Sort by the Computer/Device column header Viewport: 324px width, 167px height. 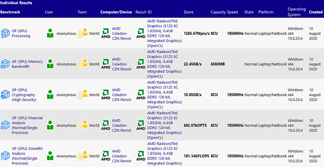point(116,12)
